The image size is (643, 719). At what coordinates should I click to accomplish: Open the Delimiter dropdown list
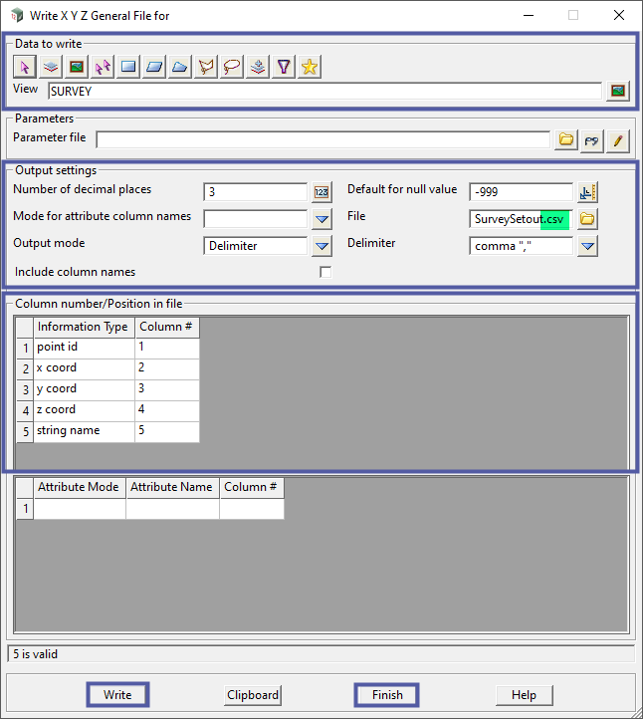(587, 246)
